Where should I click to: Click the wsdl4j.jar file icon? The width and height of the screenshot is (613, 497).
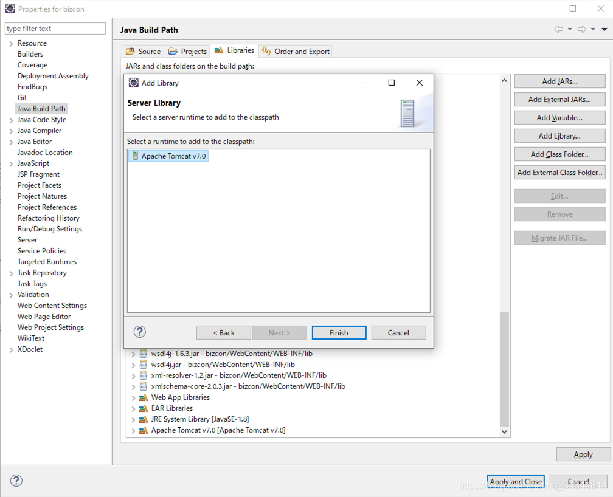pos(144,365)
